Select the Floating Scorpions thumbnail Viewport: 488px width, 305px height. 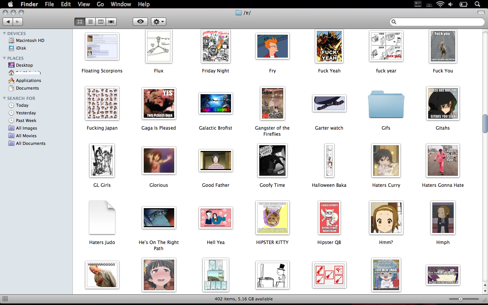click(102, 46)
